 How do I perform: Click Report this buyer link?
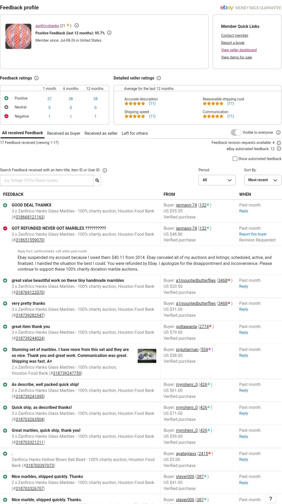point(253,234)
